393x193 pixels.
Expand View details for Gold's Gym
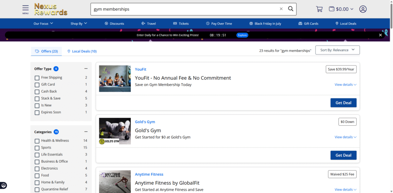coord(345,137)
